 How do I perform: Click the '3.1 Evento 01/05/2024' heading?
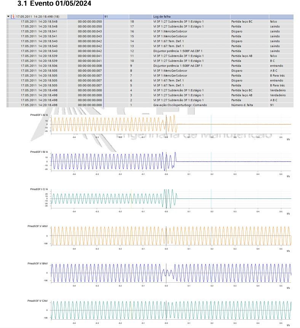(54, 3)
